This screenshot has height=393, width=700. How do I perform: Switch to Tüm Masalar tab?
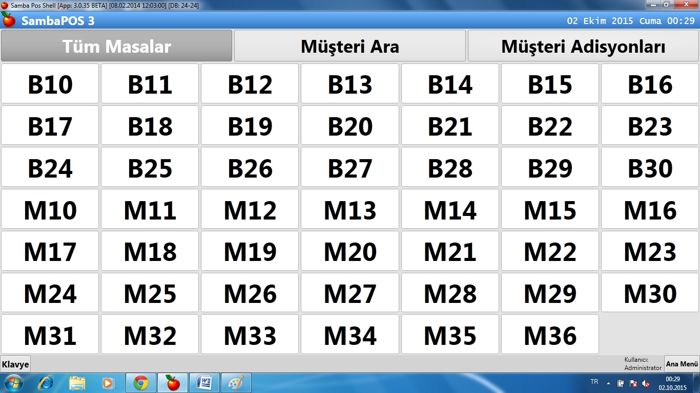[x=117, y=46]
